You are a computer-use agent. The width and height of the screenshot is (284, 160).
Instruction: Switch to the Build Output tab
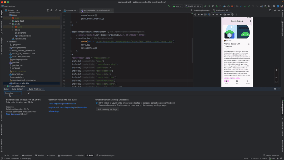click(x=17, y=89)
